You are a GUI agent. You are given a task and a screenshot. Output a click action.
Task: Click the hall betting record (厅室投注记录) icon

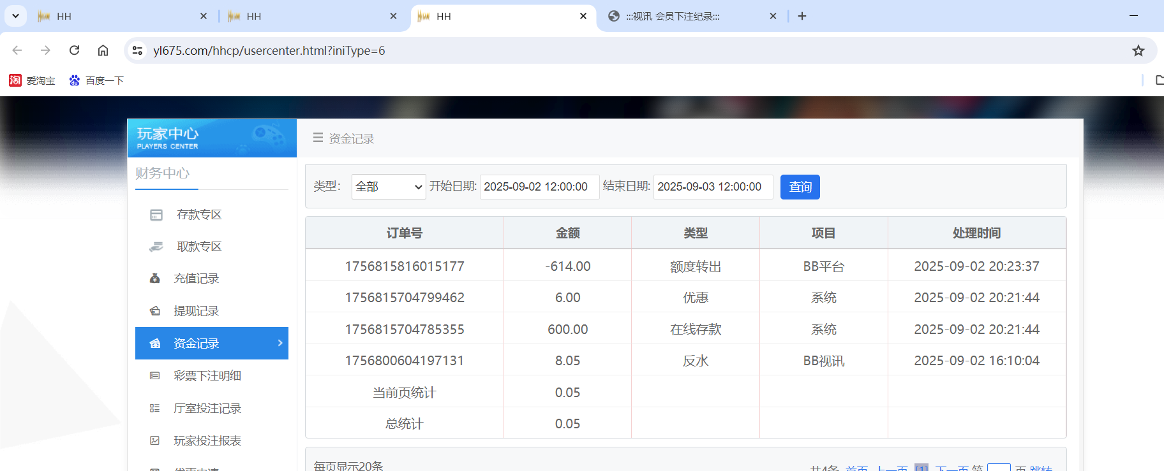(154, 409)
